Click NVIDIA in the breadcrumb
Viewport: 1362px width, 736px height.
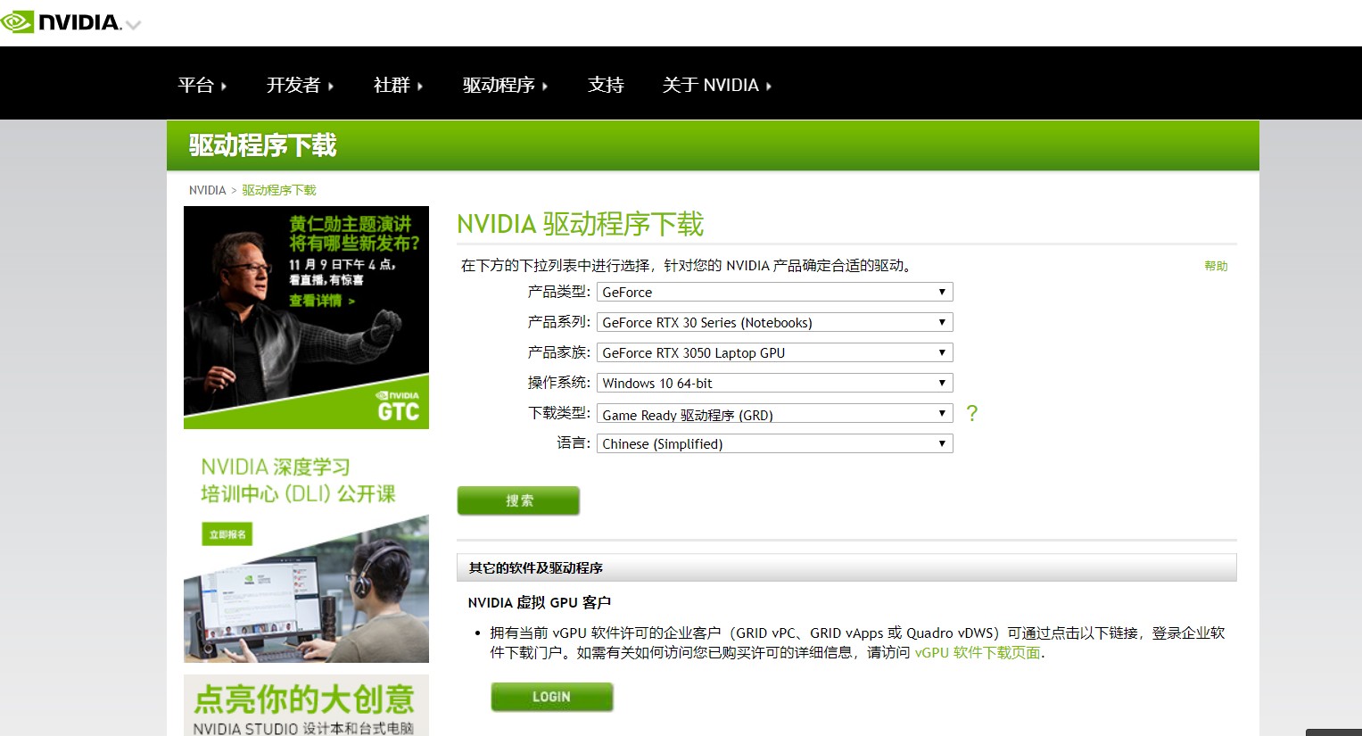[x=207, y=190]
